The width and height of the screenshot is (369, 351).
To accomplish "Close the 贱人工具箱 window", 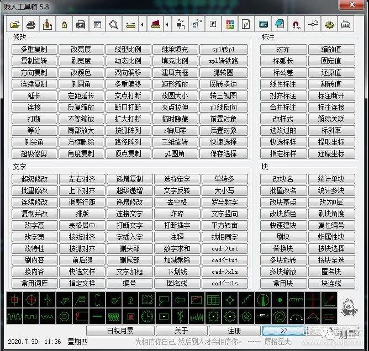I will pyautogui.click(x=352, y=4).
